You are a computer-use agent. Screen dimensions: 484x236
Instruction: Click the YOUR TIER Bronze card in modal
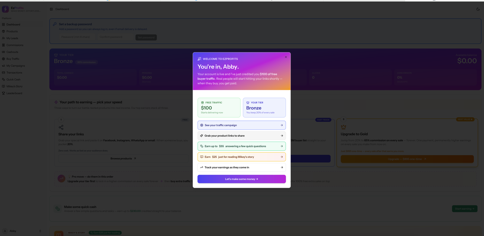coord(264,107)
